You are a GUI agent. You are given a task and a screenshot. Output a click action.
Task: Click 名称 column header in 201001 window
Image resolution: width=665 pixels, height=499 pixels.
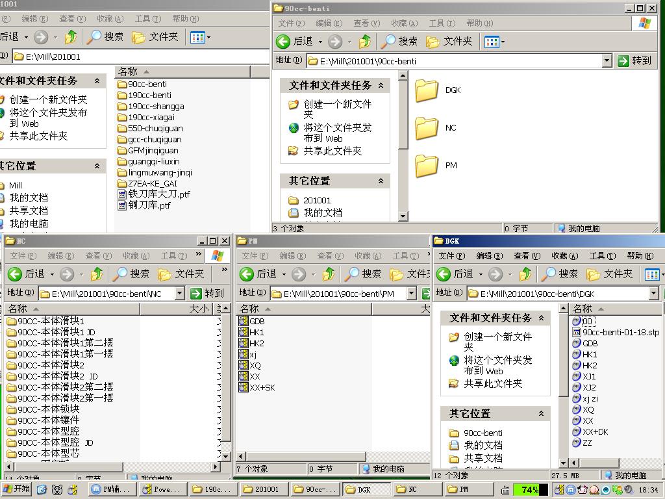pos(182,71)
